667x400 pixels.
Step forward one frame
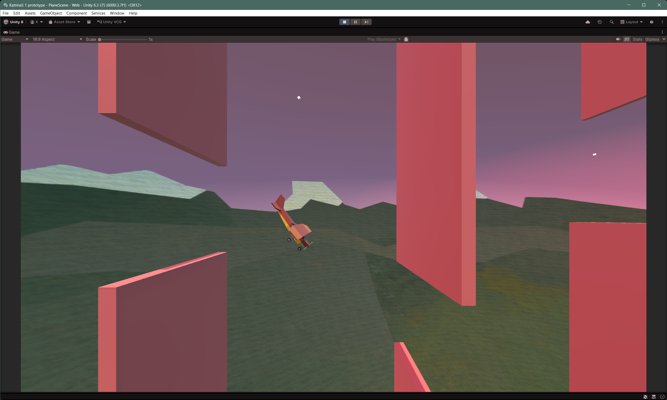pos(366,22)
